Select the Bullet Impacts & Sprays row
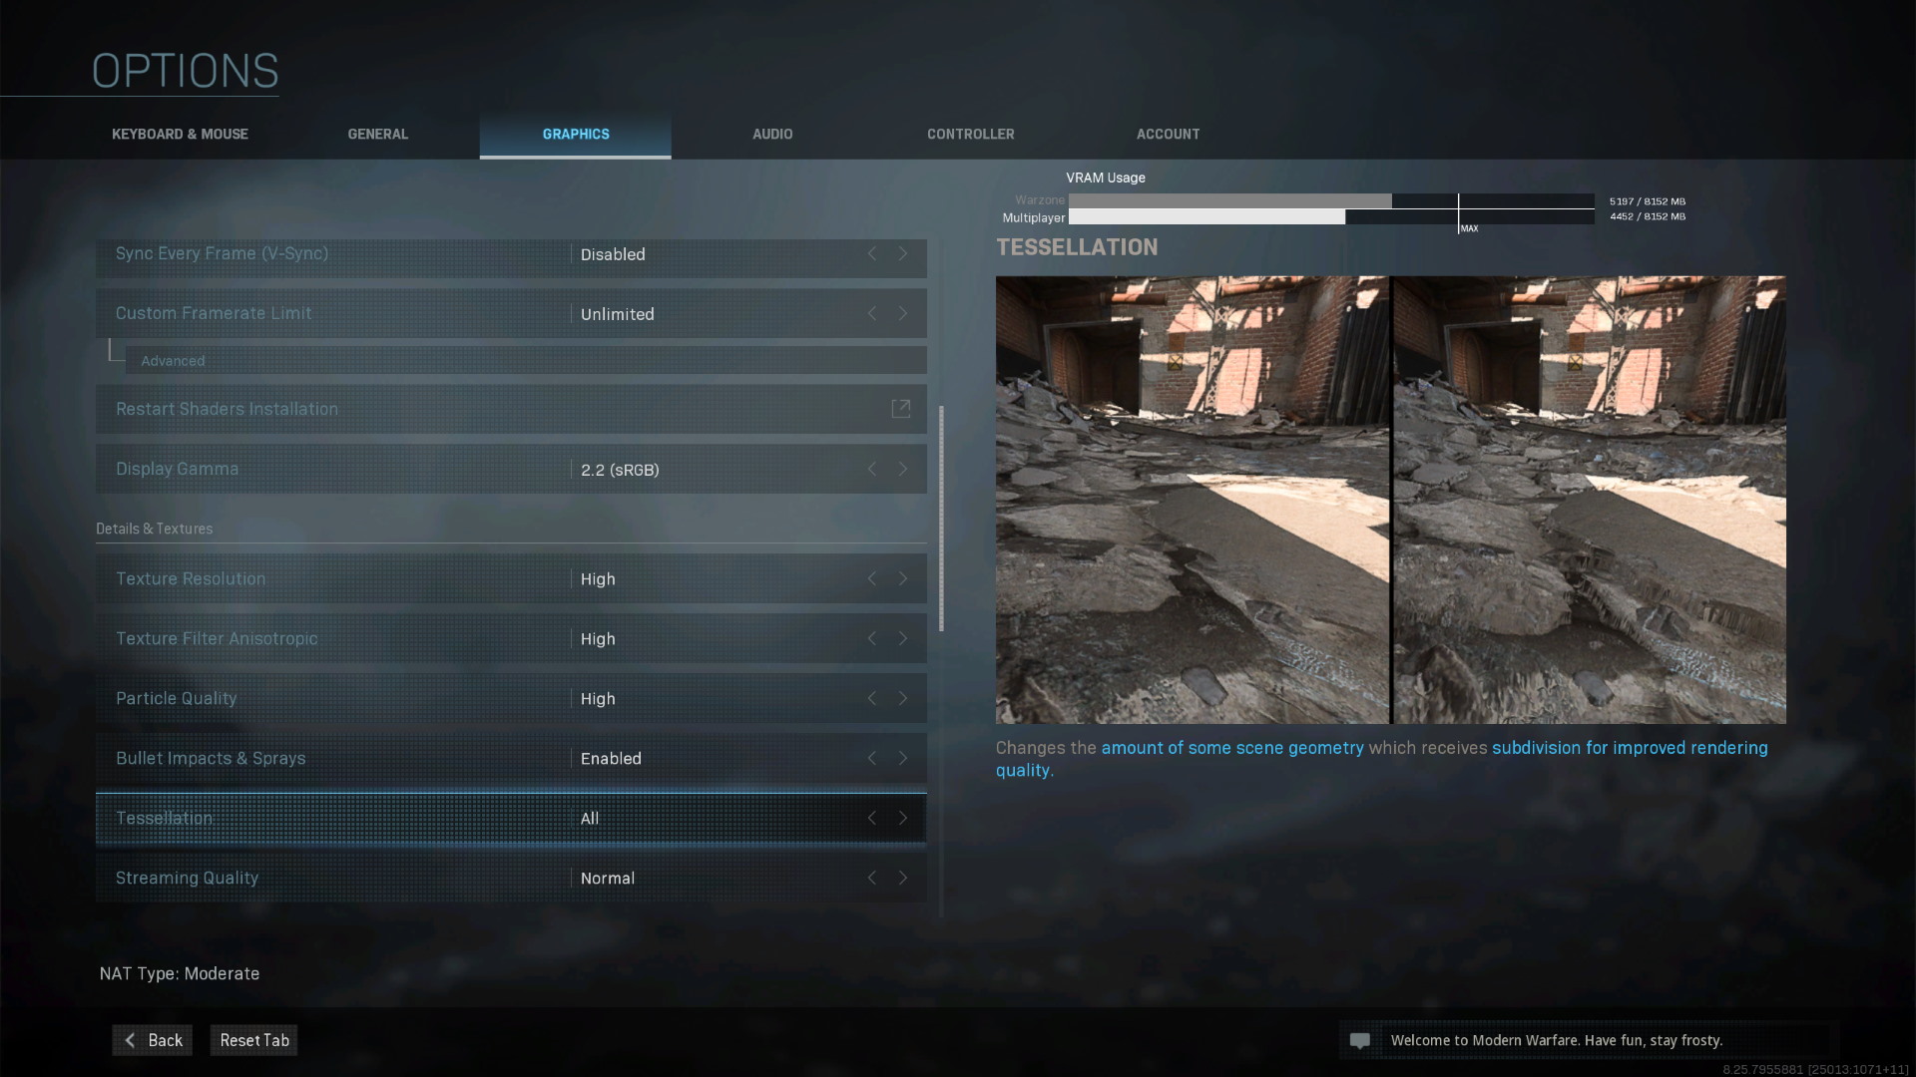The height and width of the screenshot is (1077, 1916). (511, 758)
